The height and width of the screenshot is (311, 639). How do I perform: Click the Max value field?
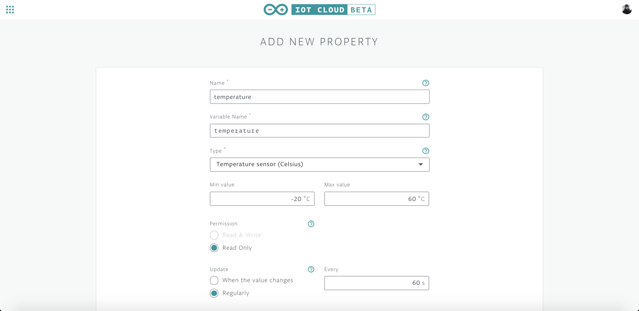pyautogui.click(x=377, y=199)
